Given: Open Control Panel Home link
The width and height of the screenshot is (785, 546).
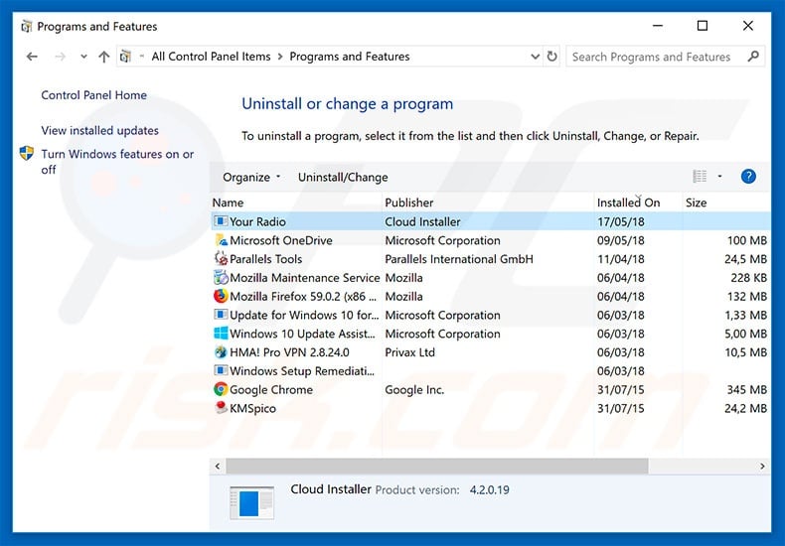Looking at the screenshot, I should 93,95.
